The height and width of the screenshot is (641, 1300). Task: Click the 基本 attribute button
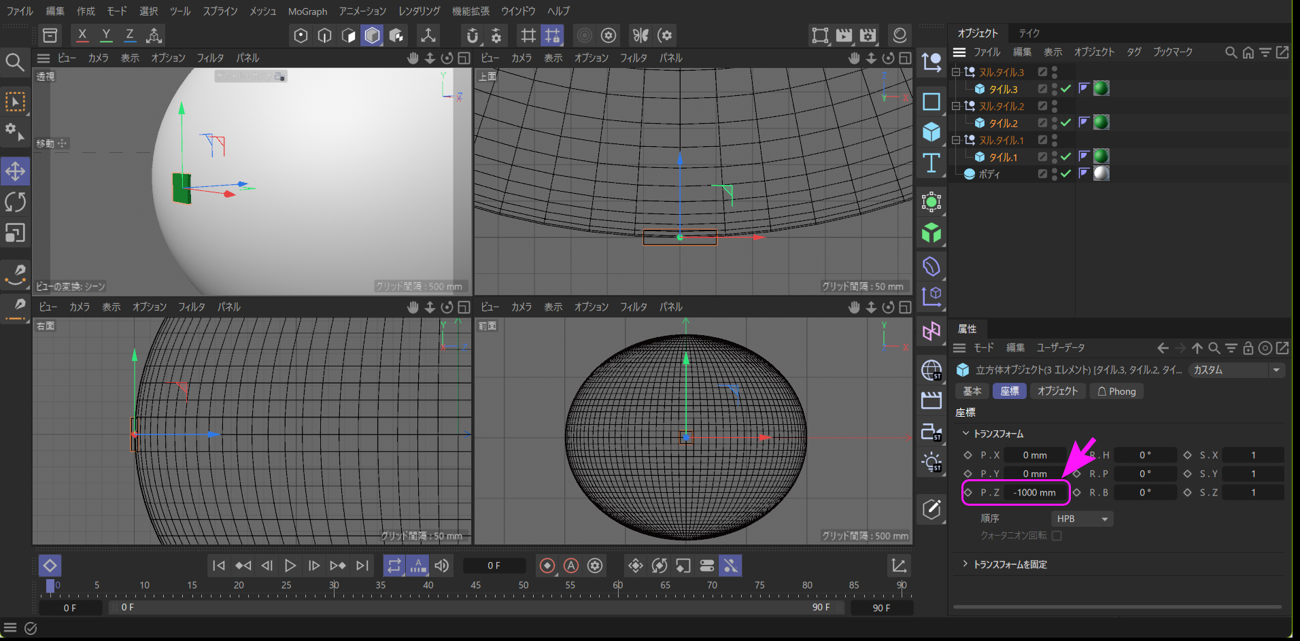pyautogui.click(x=972, y=392)
